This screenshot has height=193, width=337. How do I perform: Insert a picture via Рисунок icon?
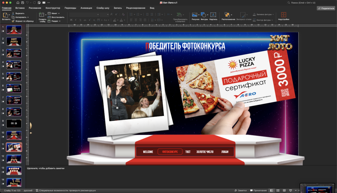click(194, 14)
